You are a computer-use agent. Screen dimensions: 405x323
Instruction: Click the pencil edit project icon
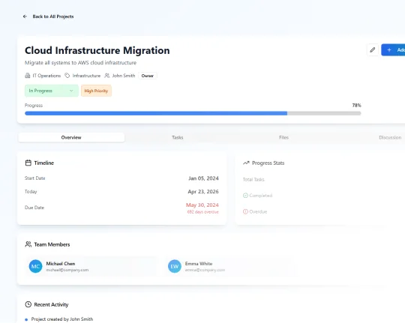pos(373,49)
